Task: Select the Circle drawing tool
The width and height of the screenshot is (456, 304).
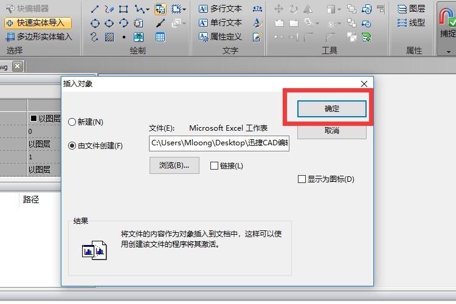Action: click(x=95, y=23)
